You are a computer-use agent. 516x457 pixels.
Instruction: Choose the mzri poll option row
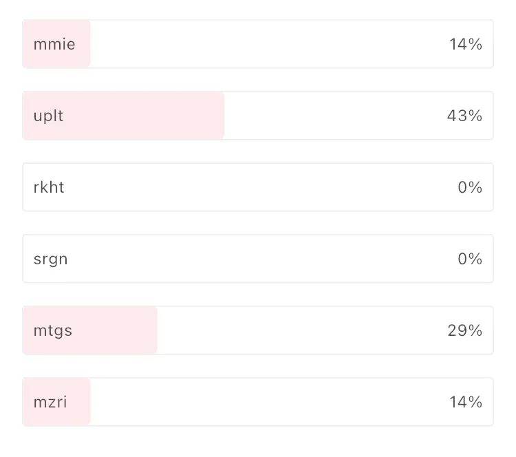pos(258,402)
